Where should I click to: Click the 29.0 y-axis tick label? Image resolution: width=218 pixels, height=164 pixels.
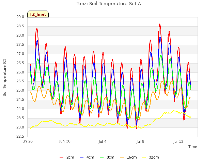(20, 17)
